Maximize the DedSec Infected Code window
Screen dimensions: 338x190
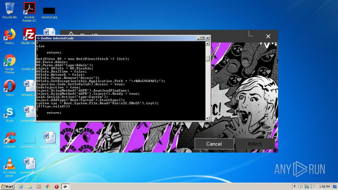203,38
